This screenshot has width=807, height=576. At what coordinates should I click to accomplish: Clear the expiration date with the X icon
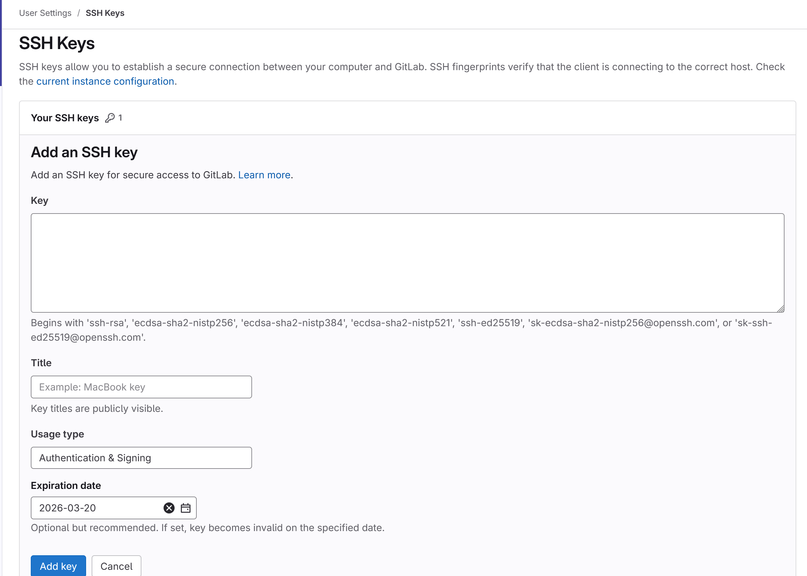click(169, 508)
